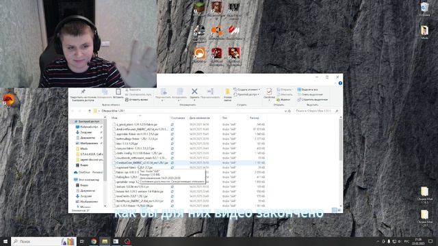Open the Delete (Удалить) dropdown arrow
The width and height of the screenshot is (438, 246).
(x=194, y=100)
